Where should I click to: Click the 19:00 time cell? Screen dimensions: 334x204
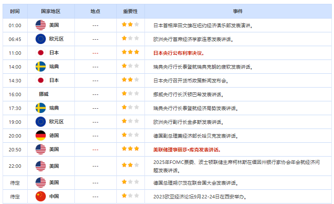[x=15, y=122]
